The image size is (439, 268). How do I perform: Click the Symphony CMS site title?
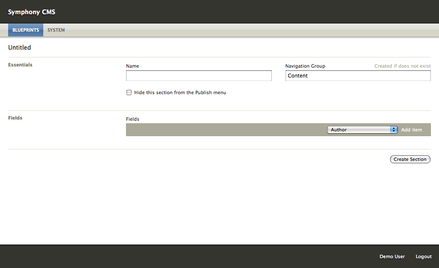coord(32,12)
